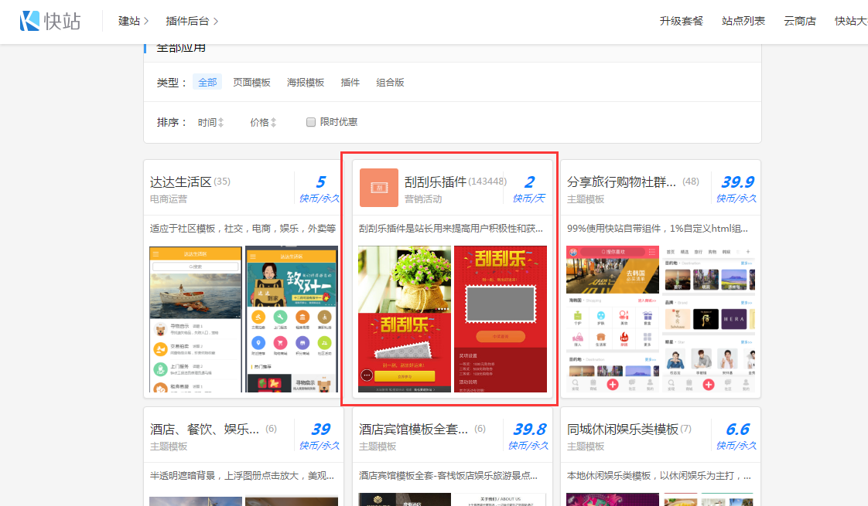Viewport: 868px width, 506px height.
Task: Click the chevron arrow beside 建站
Action: point(146,21)
